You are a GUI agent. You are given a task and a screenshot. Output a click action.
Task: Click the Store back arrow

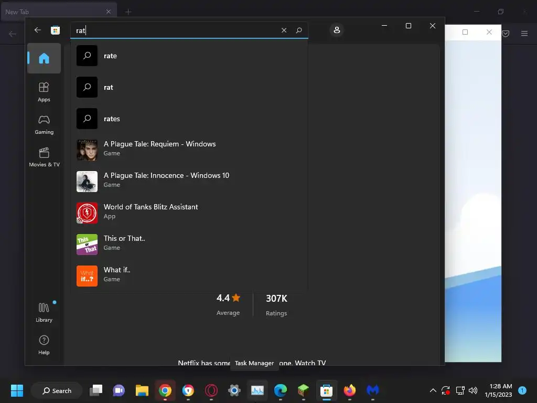click(38, 30)
